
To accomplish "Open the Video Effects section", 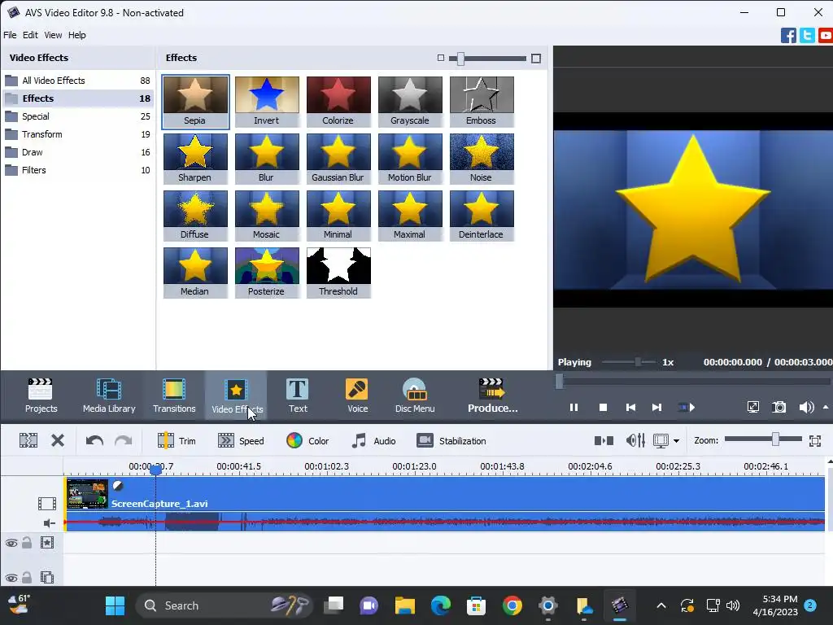I will [236, 396].
